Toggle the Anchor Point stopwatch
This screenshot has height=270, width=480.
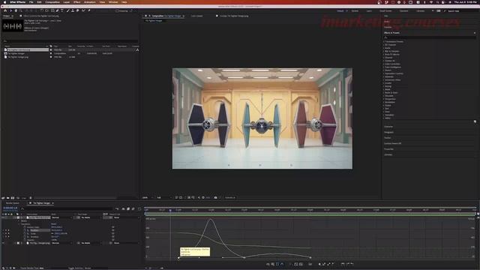pyautogui.click(x=25, y=227)
